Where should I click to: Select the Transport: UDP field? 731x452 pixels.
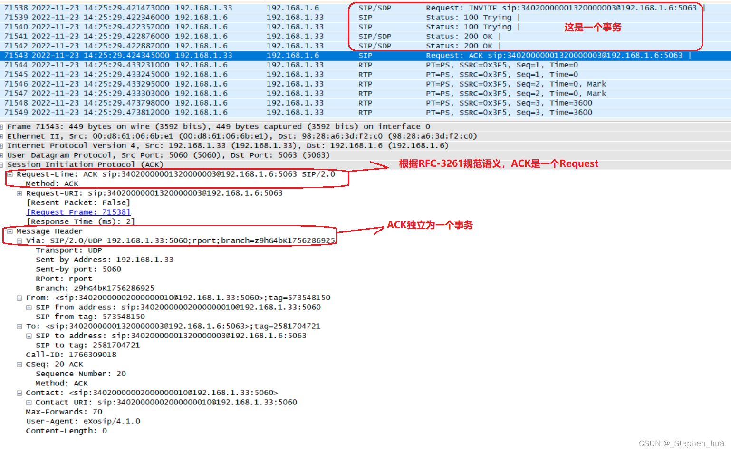click(69, 250)
